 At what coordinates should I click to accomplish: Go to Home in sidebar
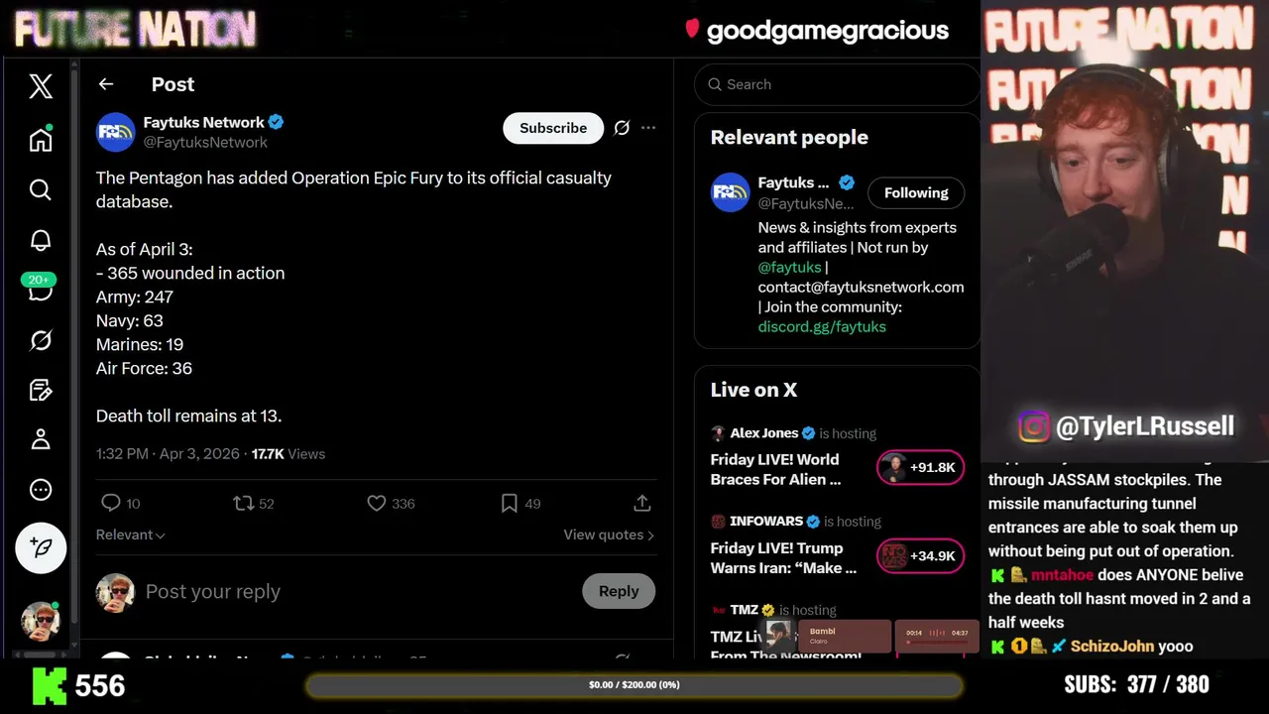[x=41, y=139]
